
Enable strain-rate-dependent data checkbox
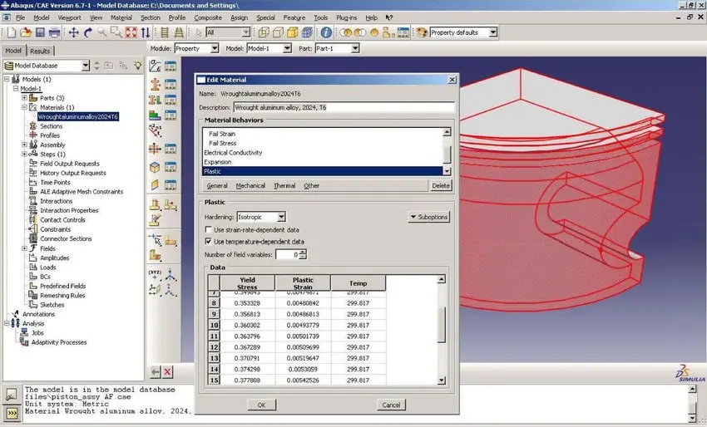[x=208, y=230]
